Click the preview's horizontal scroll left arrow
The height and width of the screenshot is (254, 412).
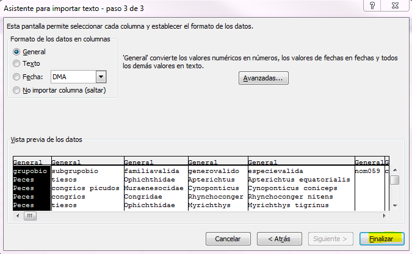click(x=17, y=216)
